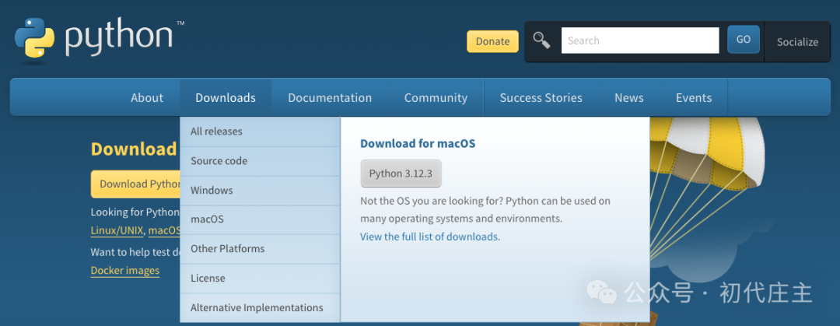
Task: Open the Socialize menu
Action: point(797,42)
